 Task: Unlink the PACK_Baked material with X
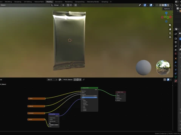coord(80,79)
